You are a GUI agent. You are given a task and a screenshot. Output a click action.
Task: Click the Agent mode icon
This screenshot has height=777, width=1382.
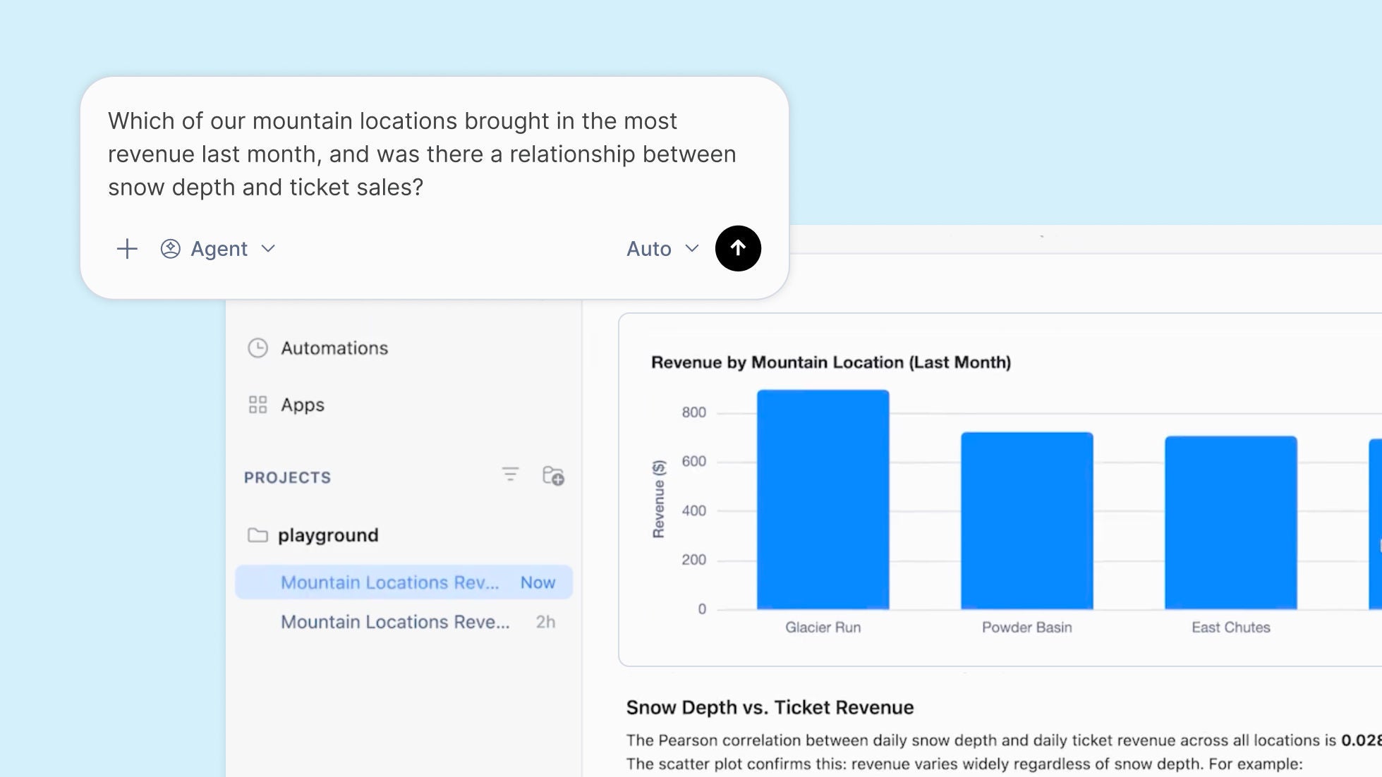click(x=171, y=249)
